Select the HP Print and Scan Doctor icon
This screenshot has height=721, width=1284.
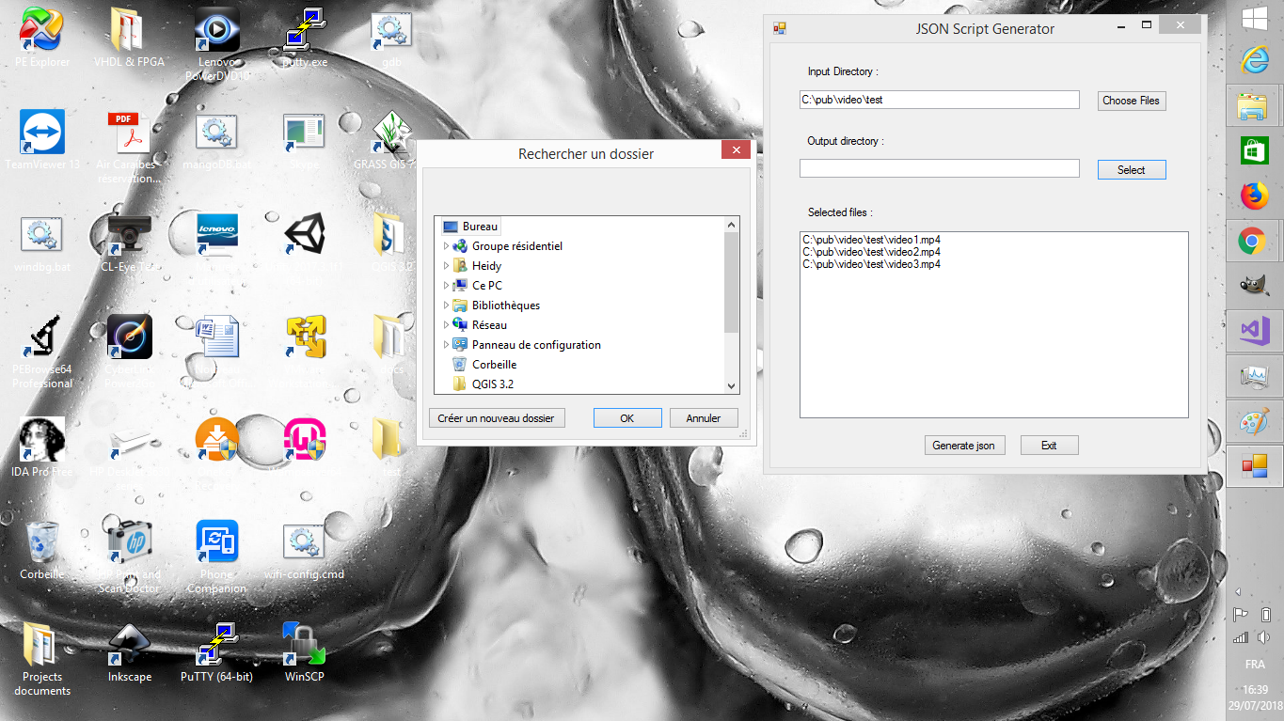click(x=129, y=556)
